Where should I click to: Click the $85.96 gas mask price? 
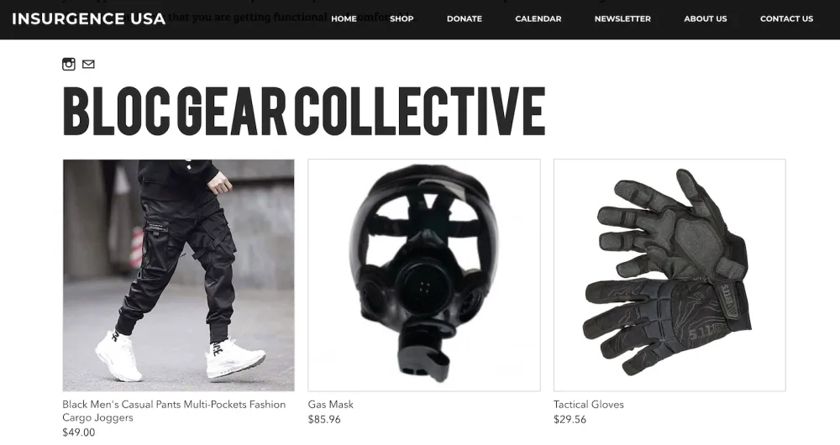tap(324, 419)
